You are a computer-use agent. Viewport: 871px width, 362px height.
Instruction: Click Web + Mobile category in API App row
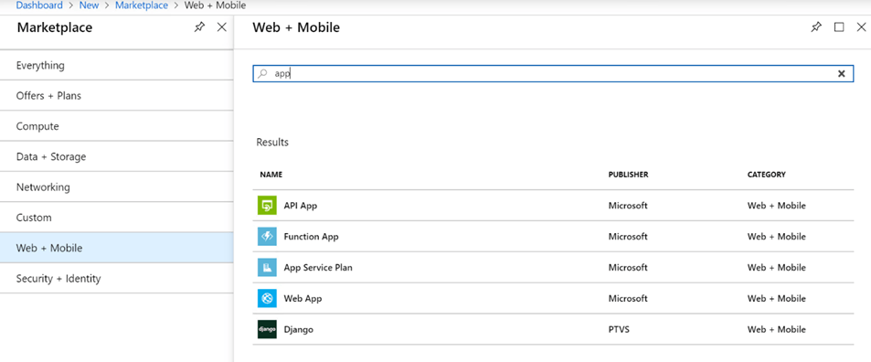[777, 206]
